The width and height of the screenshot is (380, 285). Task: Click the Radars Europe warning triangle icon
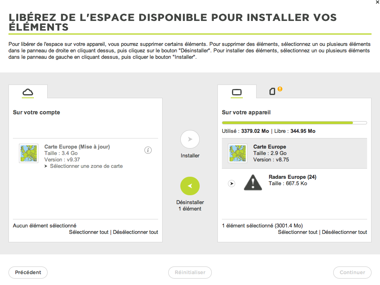[253, 182]
